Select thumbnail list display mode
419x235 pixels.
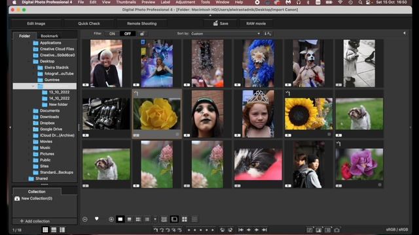point(147,219)
